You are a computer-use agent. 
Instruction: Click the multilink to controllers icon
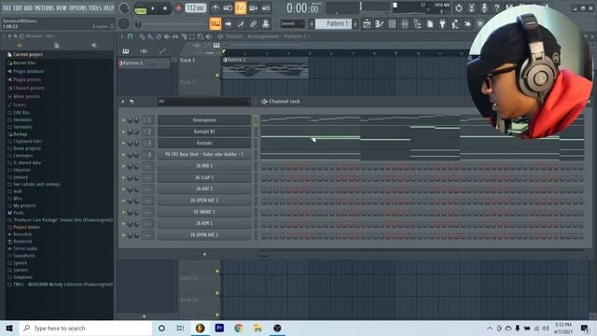265,24
